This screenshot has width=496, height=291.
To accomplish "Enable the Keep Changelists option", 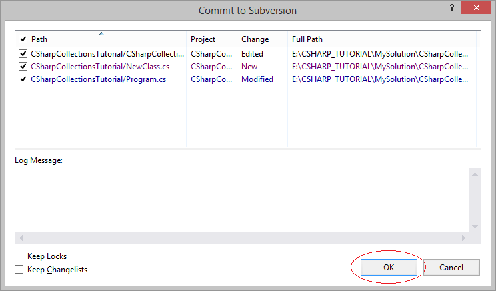I will [x=19, y=270].
